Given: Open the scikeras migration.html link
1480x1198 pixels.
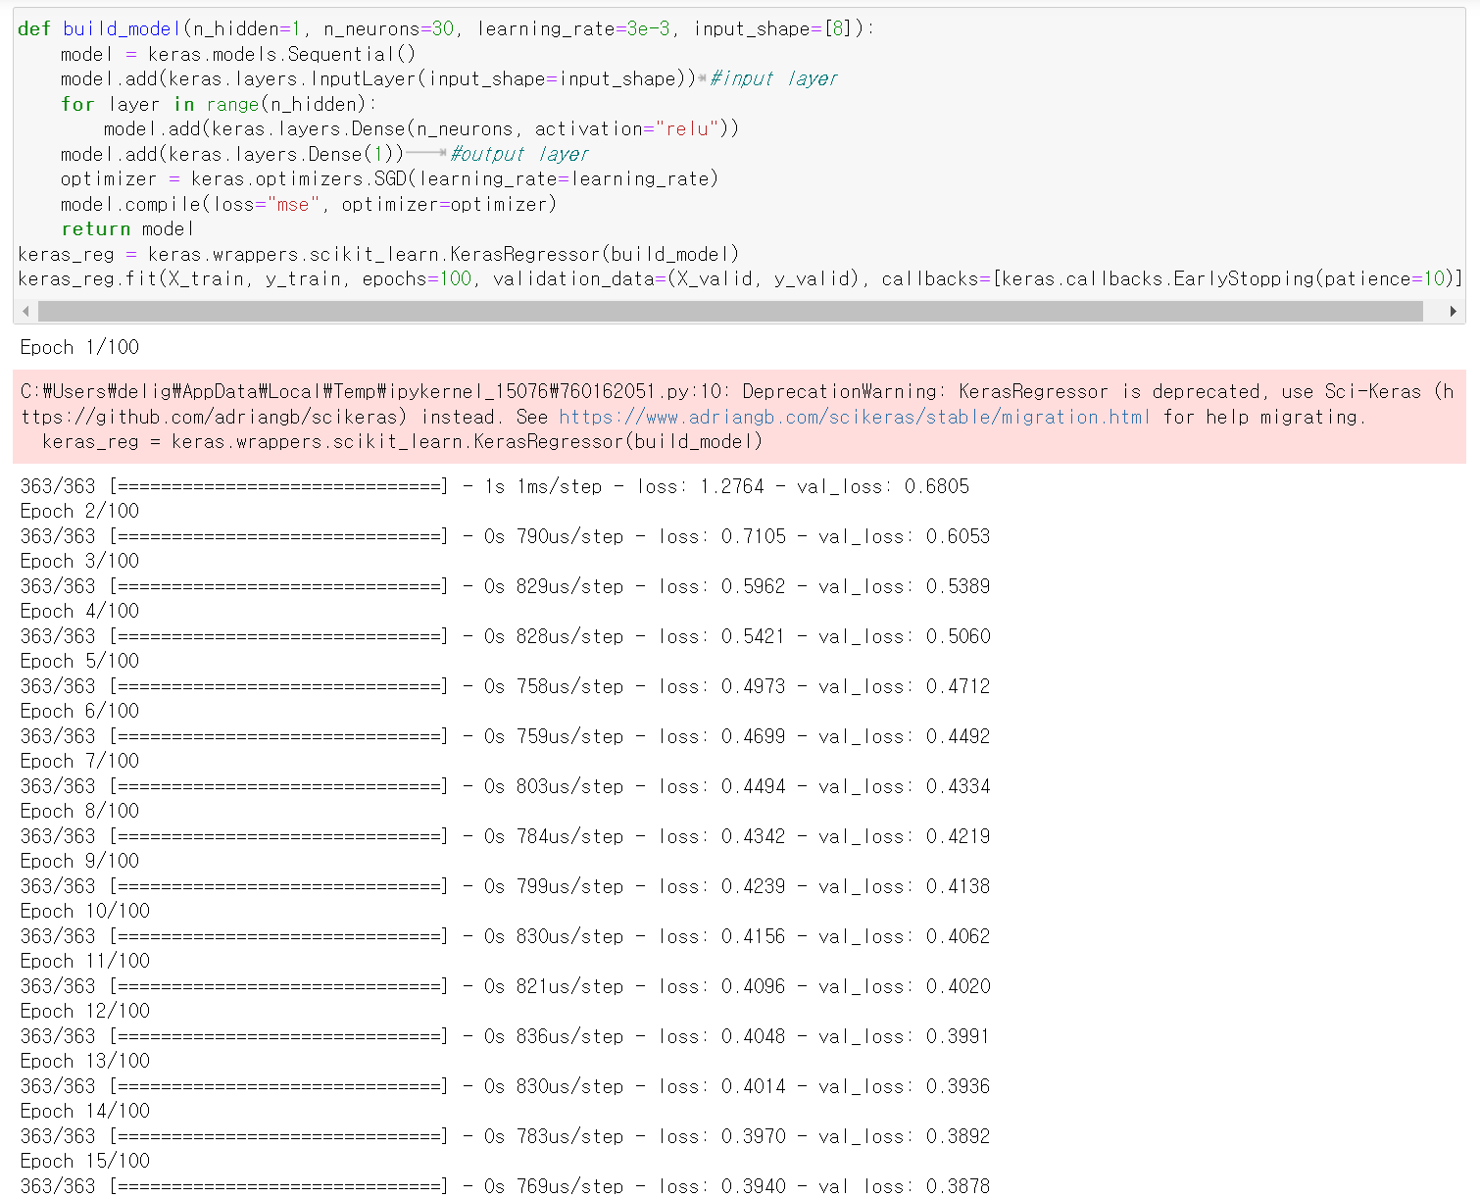Looking at the screenshot, I should pyautogui.click(x=854, y=417).
